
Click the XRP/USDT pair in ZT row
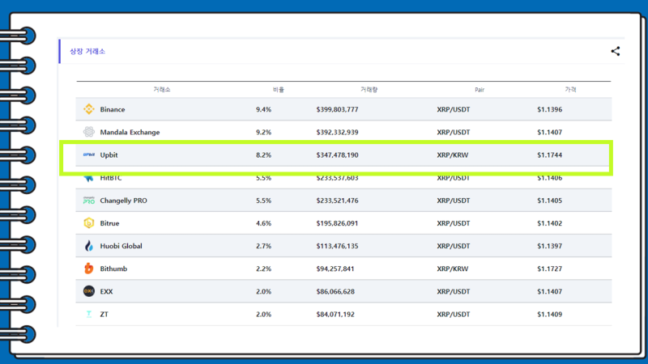click(454, 314)
